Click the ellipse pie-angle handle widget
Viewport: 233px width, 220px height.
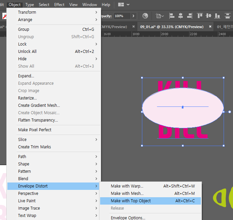230,112
